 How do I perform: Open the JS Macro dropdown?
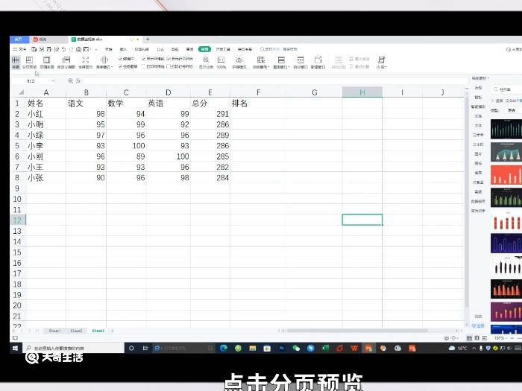coord(382,62)
